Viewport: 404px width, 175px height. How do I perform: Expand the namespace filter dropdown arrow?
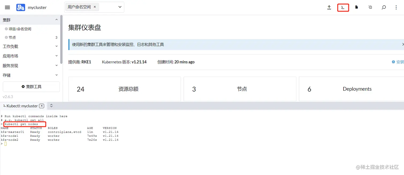120,7
